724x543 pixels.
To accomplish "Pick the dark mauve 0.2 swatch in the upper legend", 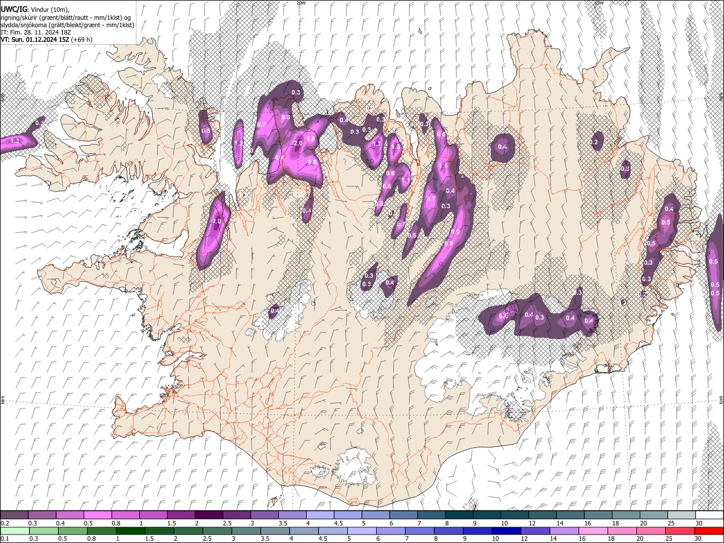I will [15, 515].
